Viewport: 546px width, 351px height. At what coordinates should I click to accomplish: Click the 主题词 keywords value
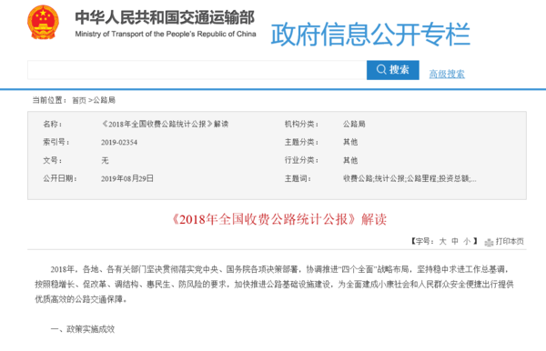[409, 178]
